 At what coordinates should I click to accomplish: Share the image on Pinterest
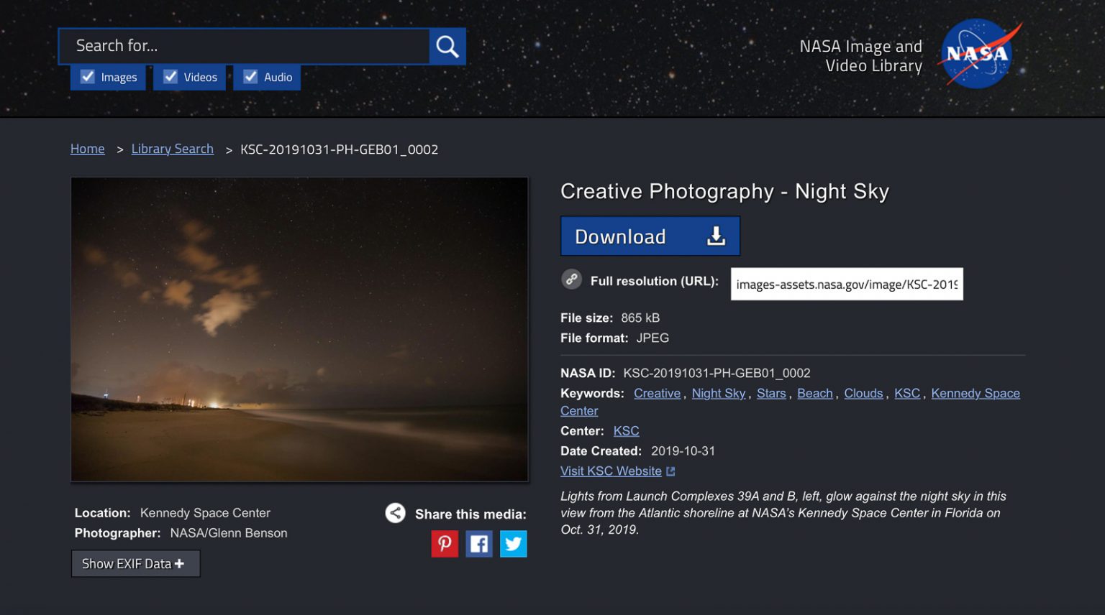click(445, 544)
